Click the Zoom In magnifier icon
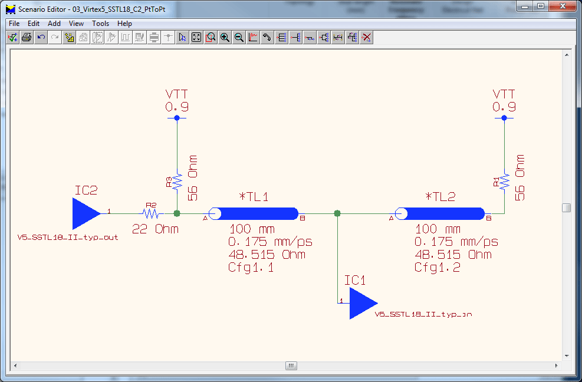Image resolution: width=582 pixels, height=382 pixels. pyautogui.click(x=225, y=38)
